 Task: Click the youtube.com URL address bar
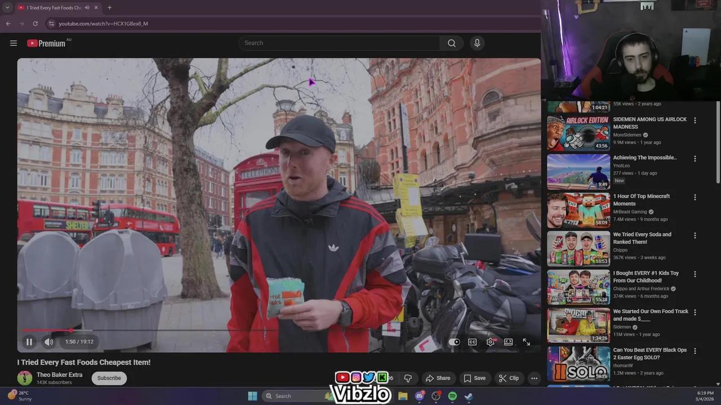pyautogui.click(x=103, y=24)
